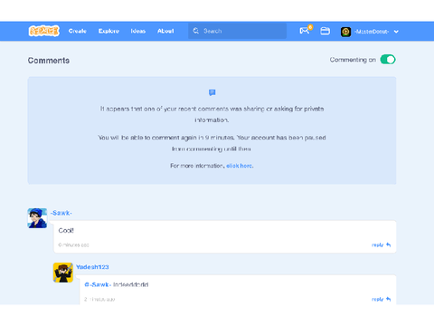
Task: Open the -Sawk- username link
Action: pos(61,213)
